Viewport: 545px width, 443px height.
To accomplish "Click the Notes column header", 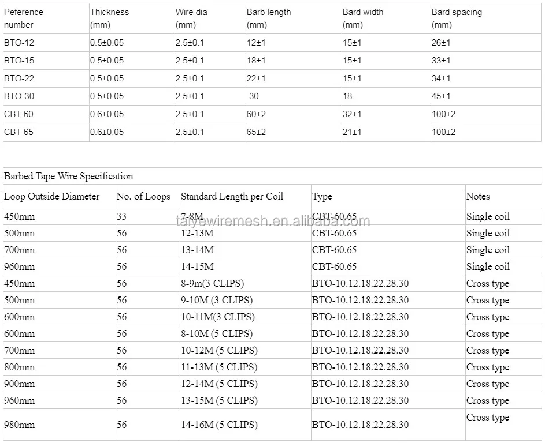I will [478, 196].
